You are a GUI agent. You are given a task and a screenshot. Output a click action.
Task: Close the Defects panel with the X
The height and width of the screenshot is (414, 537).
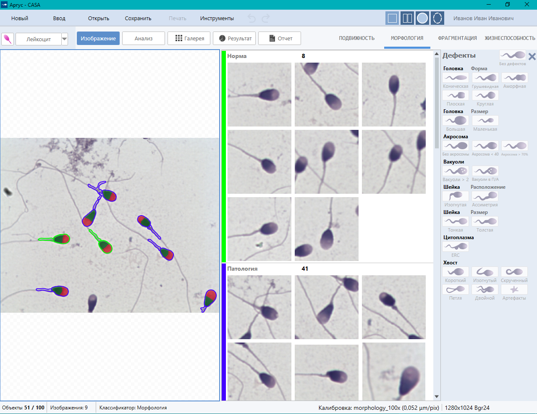pos(532,56)
